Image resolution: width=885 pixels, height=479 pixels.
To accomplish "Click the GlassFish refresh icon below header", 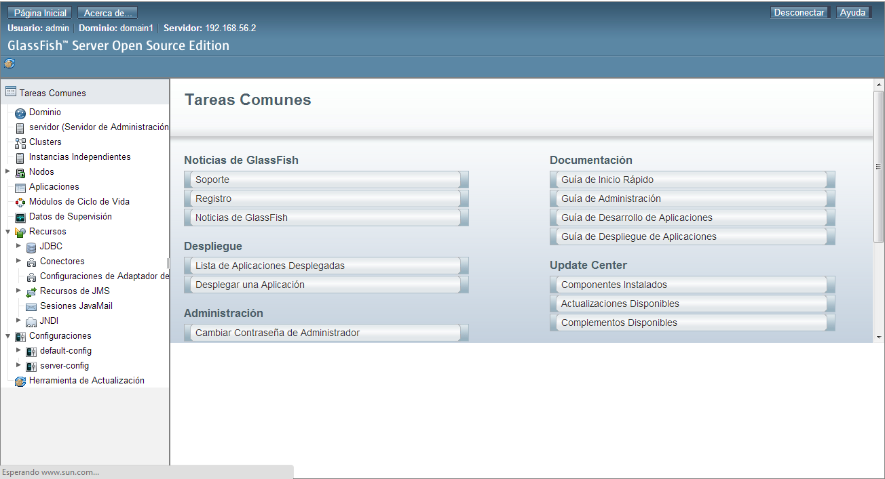I will pyautogui.click(x=10, y=64).
